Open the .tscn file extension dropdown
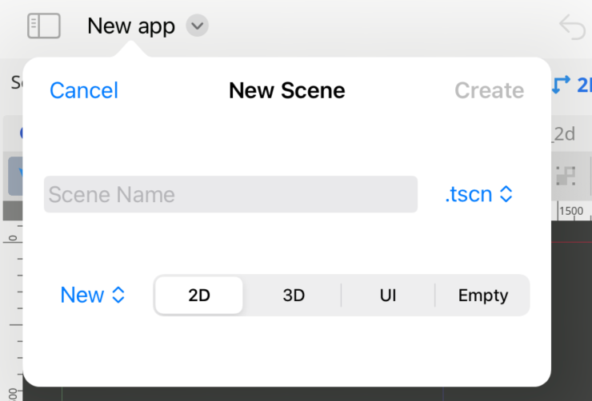 point(478,194)
